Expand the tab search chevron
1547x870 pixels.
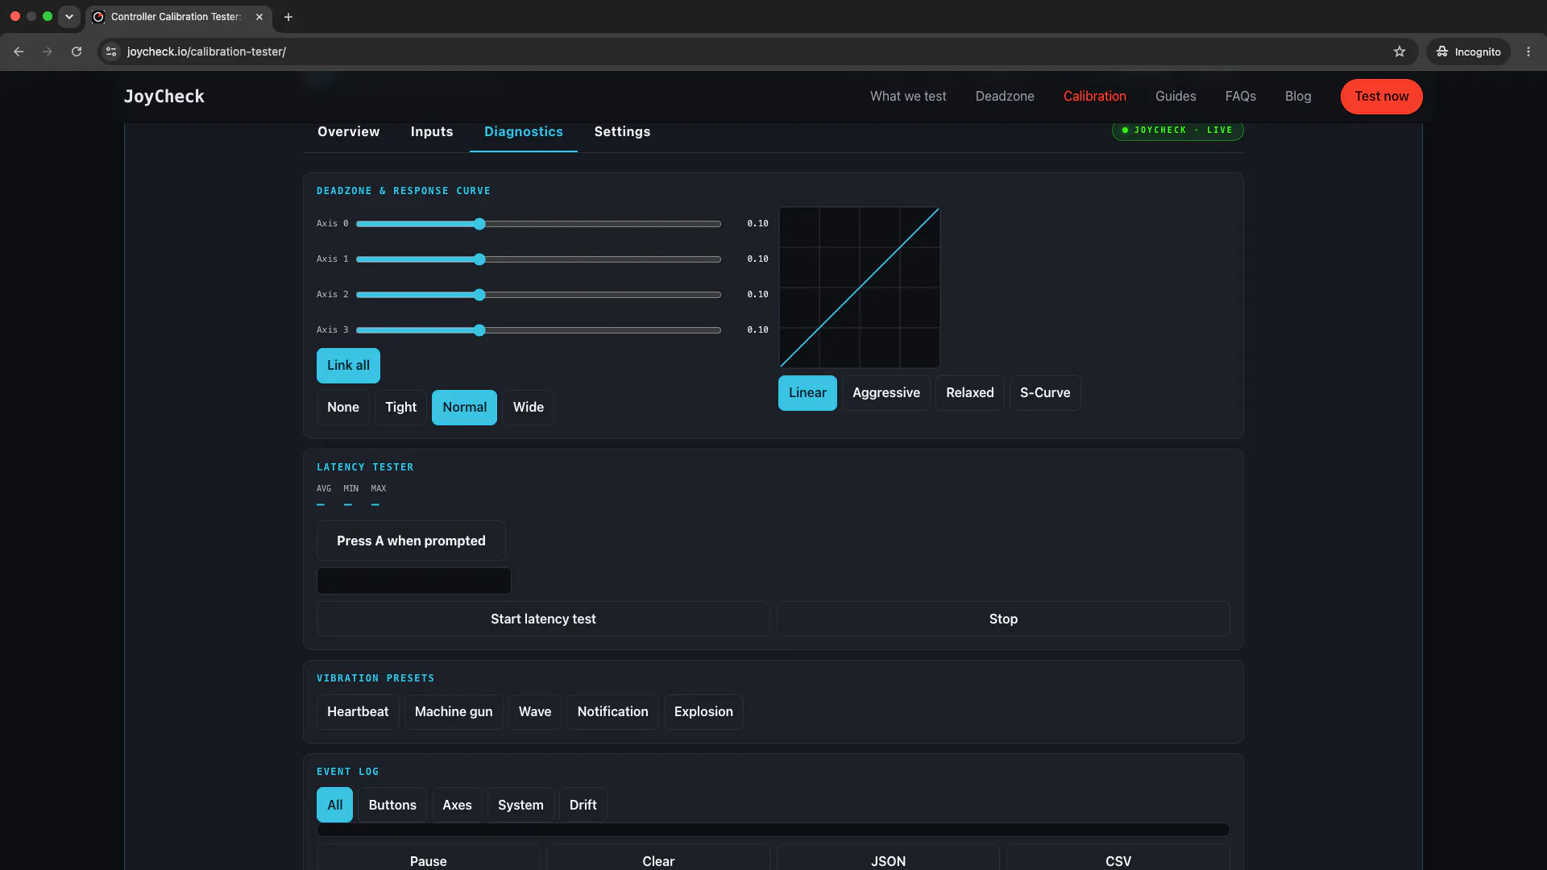69,17
